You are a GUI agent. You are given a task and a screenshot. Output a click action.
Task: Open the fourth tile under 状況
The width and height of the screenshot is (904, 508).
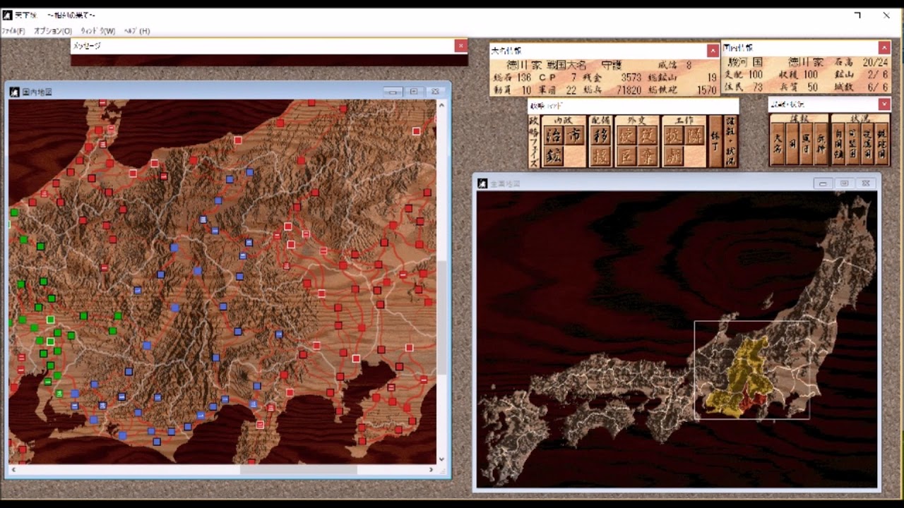click(881, 145)
